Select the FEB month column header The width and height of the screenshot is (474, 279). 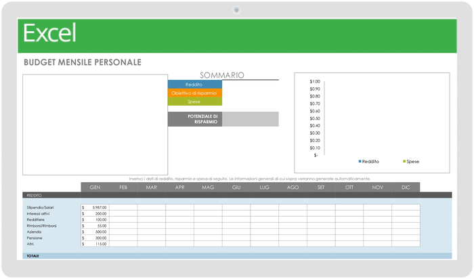[123, 187]
